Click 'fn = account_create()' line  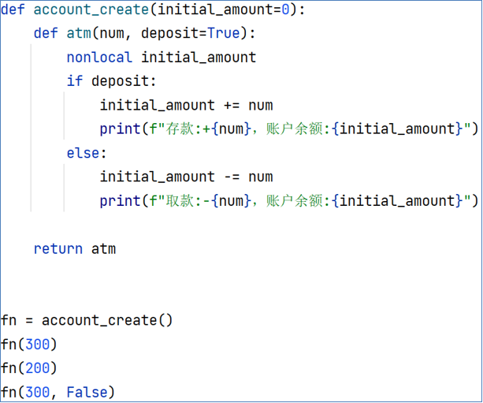(87, 320)
